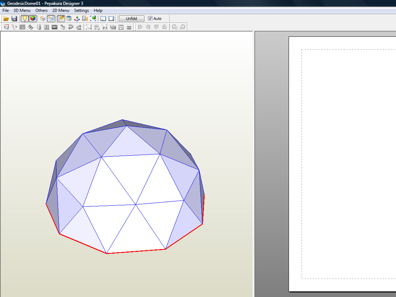Click the align bottom icon
The image size is (396, 297).
(164, 27)
